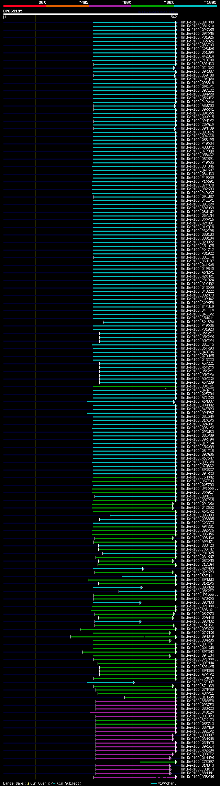Click the short cyan bar for UniRef100_C6FAU7

click(x=111, y=682)
